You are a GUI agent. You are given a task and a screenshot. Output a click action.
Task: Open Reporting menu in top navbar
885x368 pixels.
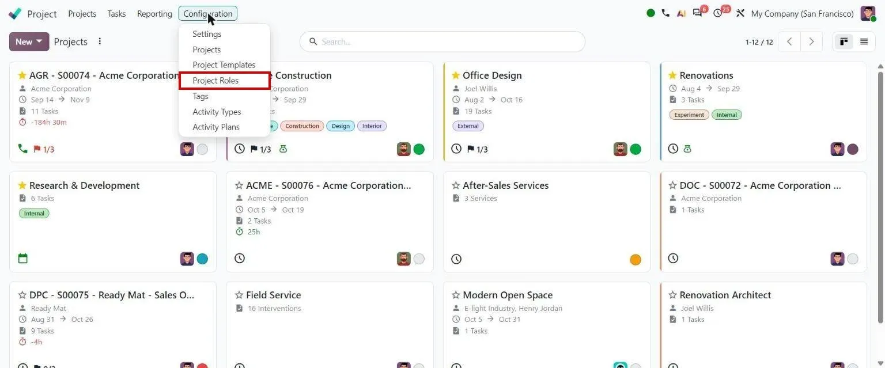(x=154, y=13)
